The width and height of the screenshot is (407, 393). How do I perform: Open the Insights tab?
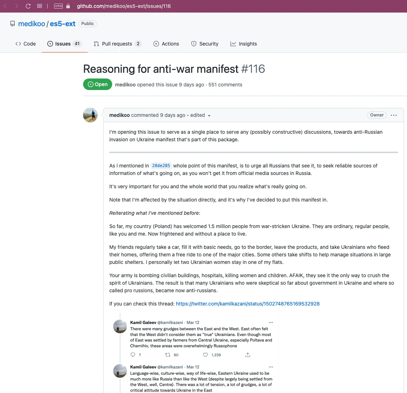point(244,44)
